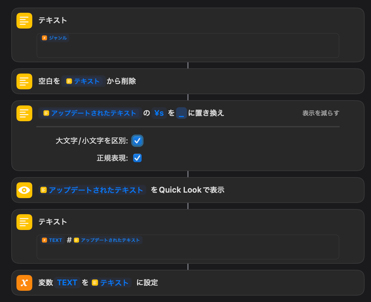Click the ¥s search pattern field

tap(159, 113)
